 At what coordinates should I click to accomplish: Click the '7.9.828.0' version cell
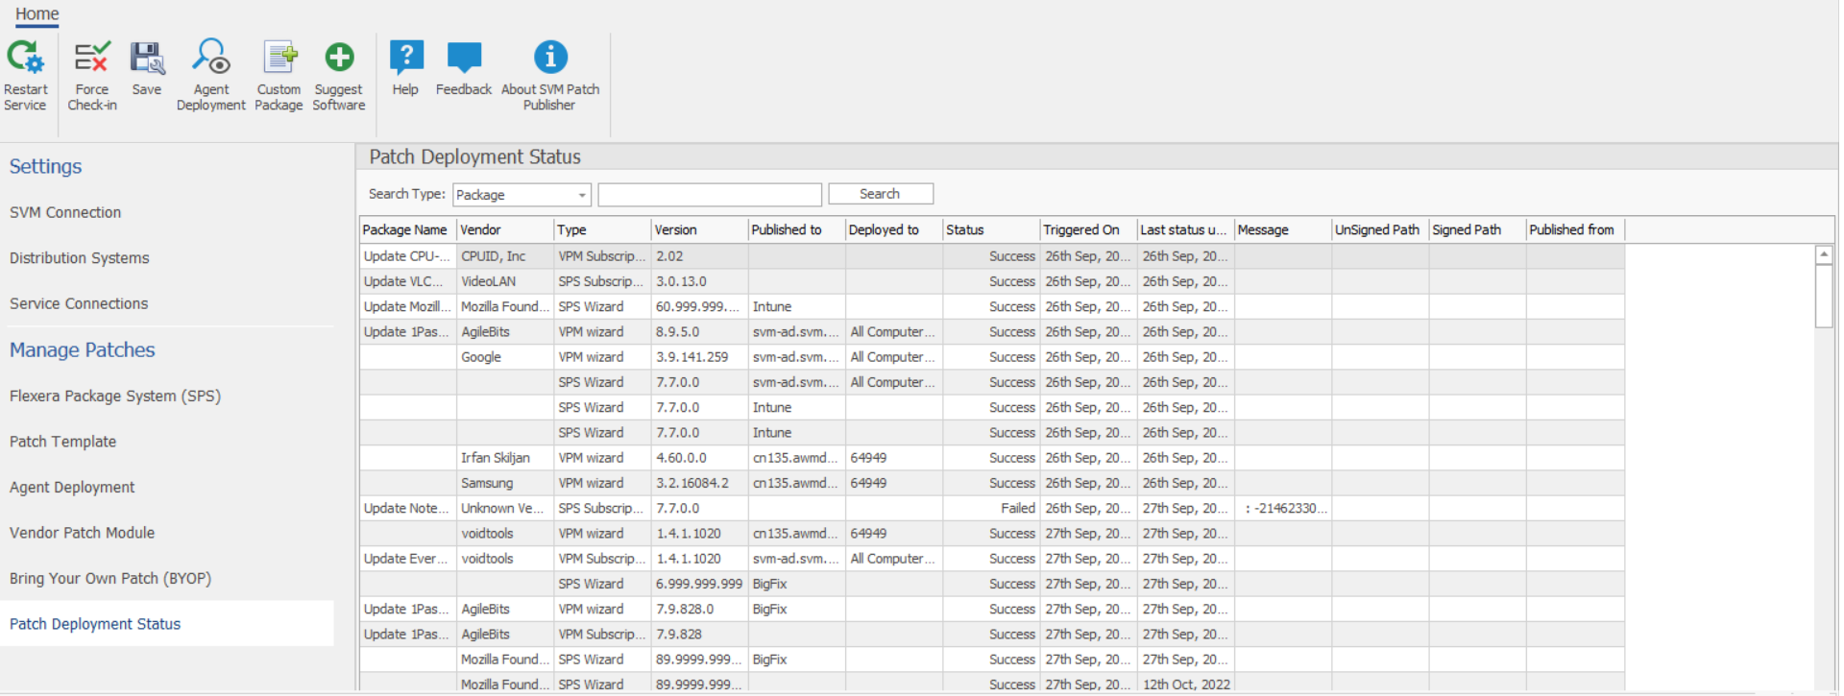click(700, 609)
